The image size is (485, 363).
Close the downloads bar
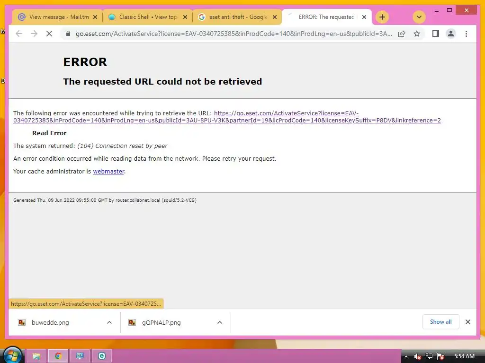click(467, 322)
